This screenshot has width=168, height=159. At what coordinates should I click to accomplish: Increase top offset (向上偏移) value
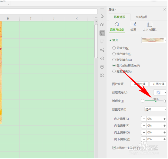click(164, 132)
